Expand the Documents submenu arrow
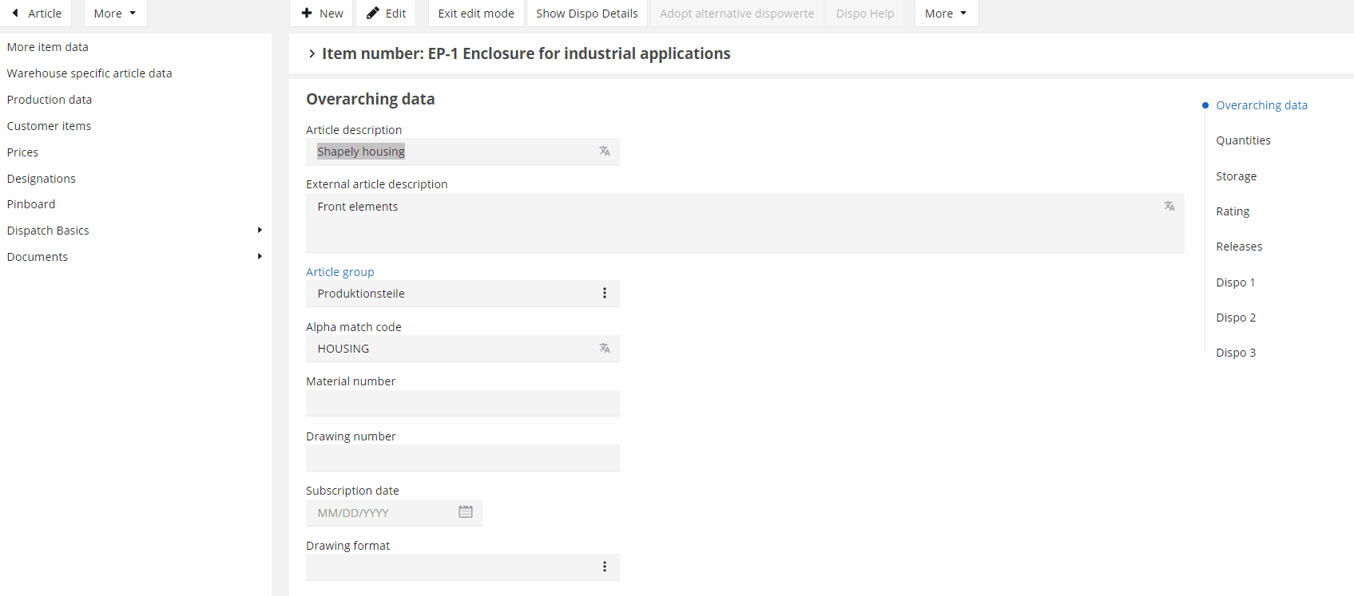 (260, 256)
